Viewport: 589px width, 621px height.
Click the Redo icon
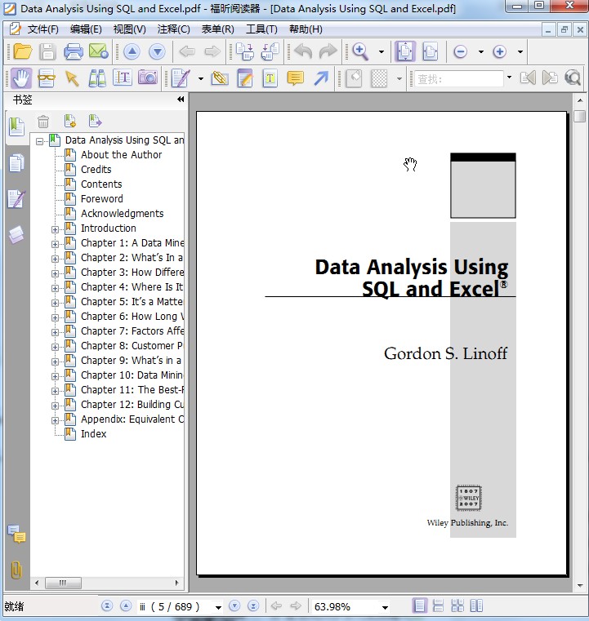(328, 51)
